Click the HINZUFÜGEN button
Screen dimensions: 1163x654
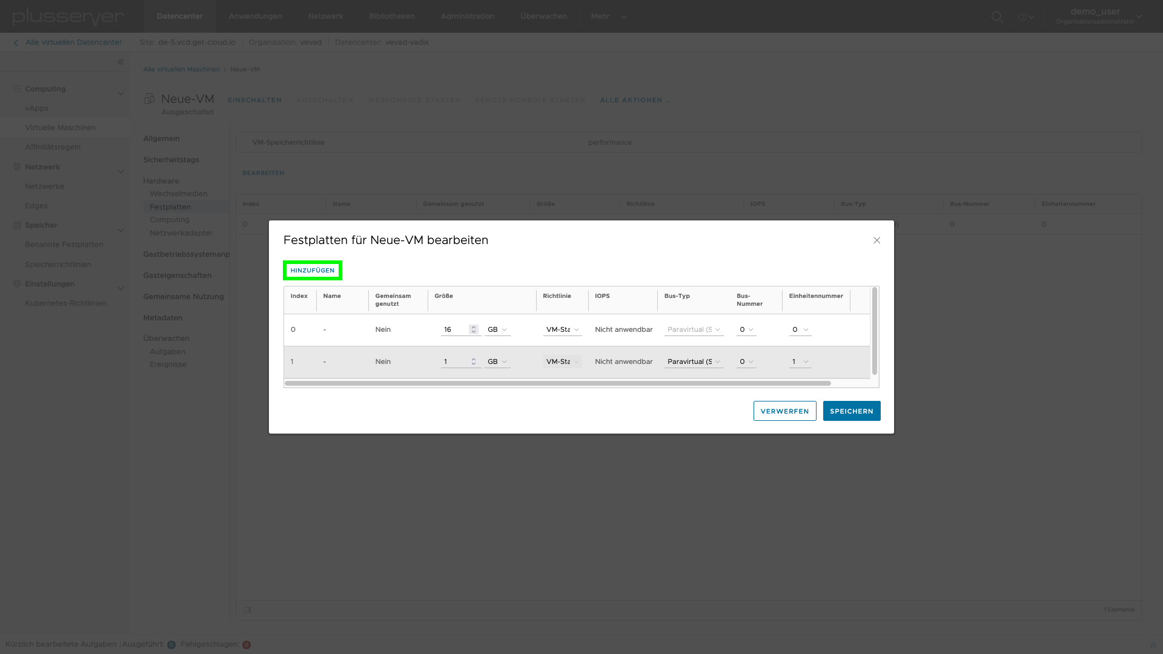point(313,270)
